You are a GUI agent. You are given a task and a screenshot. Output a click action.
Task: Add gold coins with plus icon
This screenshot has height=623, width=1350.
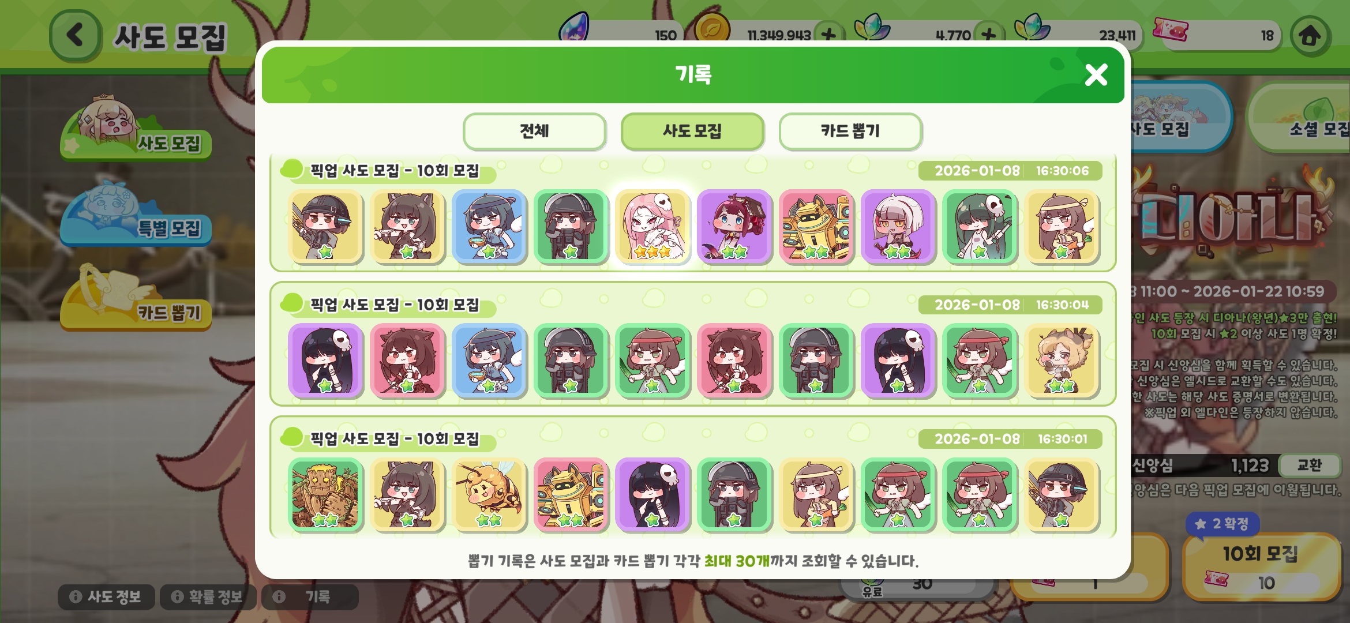pyautogui.click(x=828, y=35)
